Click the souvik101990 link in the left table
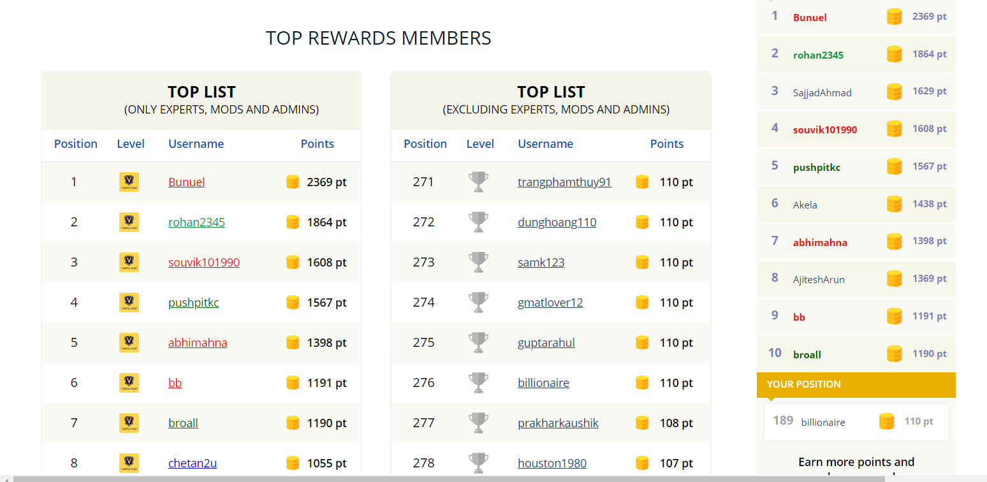This screenshot has width=987, height=482. (x=203, y=262)
